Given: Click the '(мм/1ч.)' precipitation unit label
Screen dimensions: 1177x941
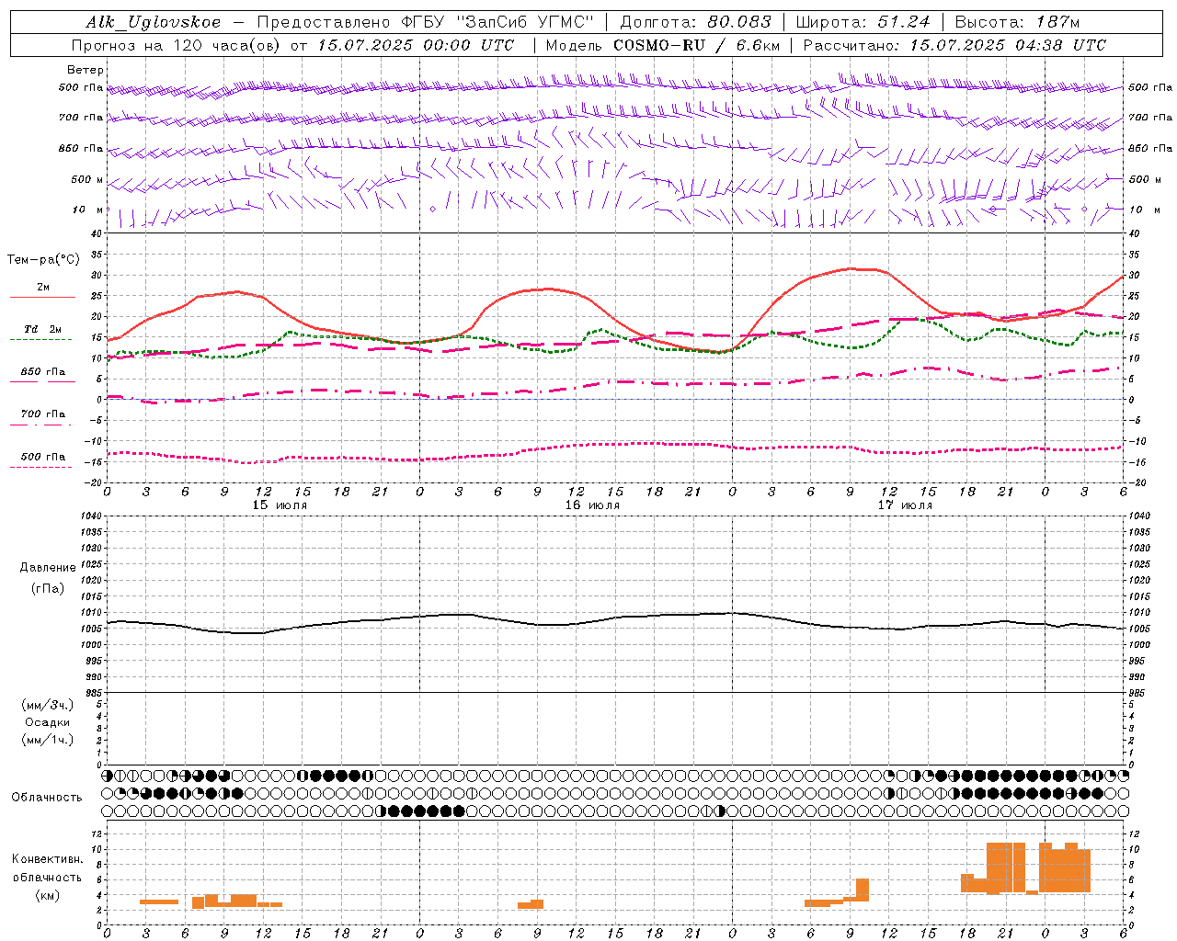Looking at the screenshot, I should 48,740.
